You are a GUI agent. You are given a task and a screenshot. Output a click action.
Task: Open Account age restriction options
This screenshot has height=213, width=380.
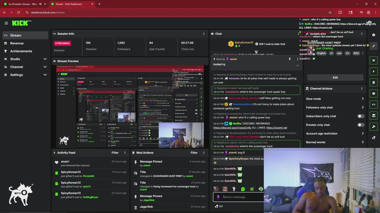(x=335, y=133)
